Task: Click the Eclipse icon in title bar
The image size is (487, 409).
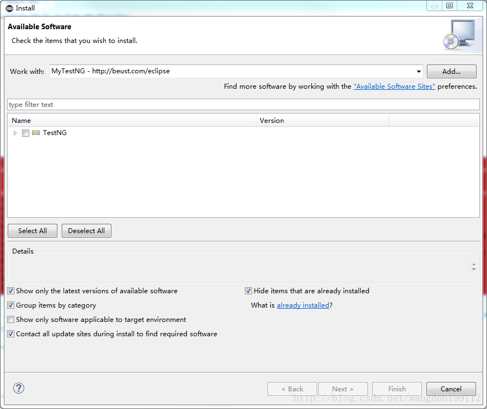Action: (x=9, y=8)
